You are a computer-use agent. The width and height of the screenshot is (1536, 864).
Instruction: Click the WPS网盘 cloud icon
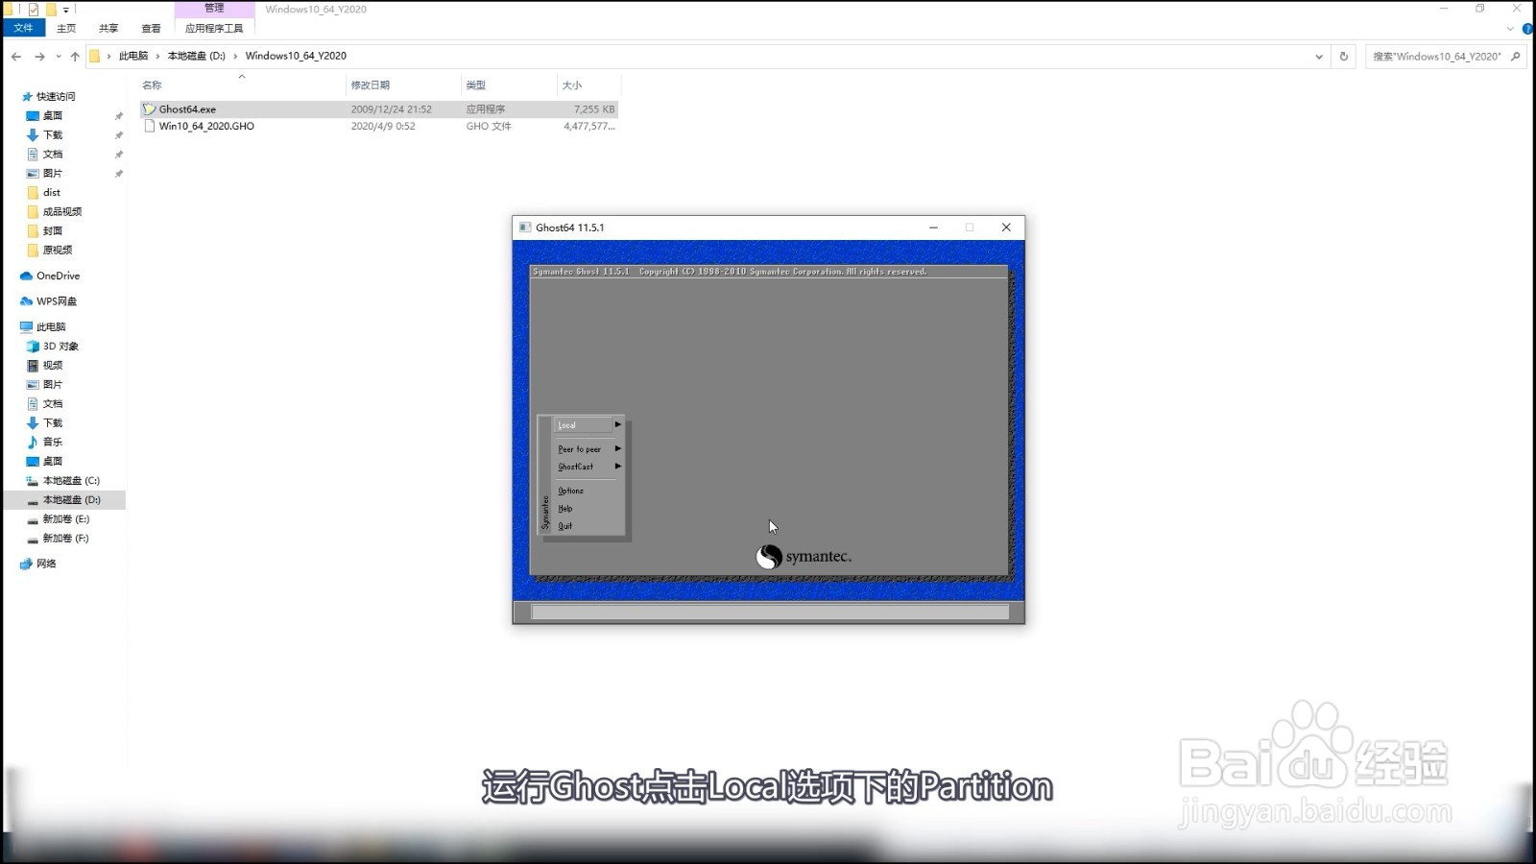click(x=26, y=301)
